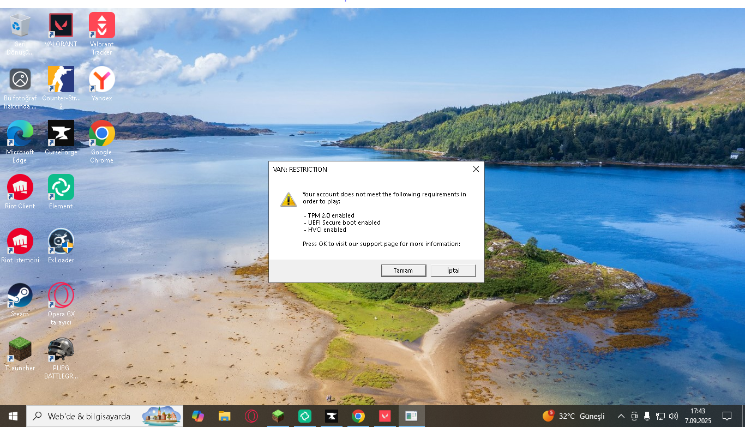Viewport: 745px width, 427px height.
Task: Open the volume tray icon
Action: (x=674, y=416)
